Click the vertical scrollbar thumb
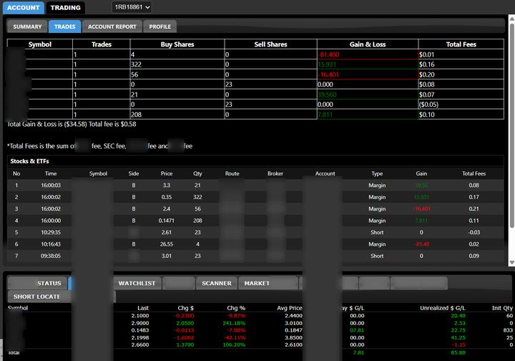515x361 pixels. pos(511,125)
